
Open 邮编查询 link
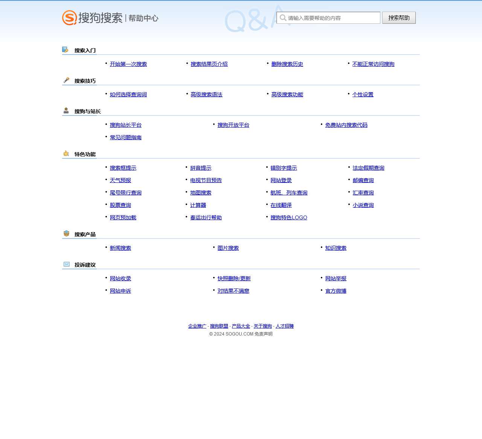[363, 180]
